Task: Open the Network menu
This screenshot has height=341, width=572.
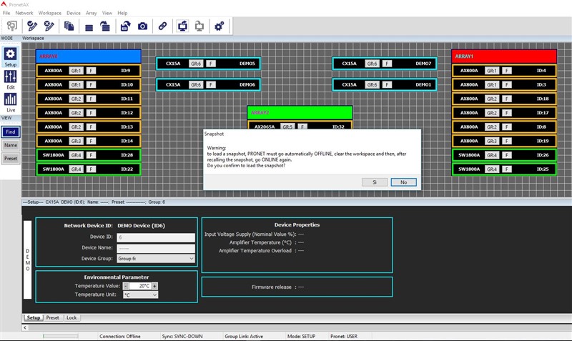Action: pyautogui.click(x=24, y=13)
